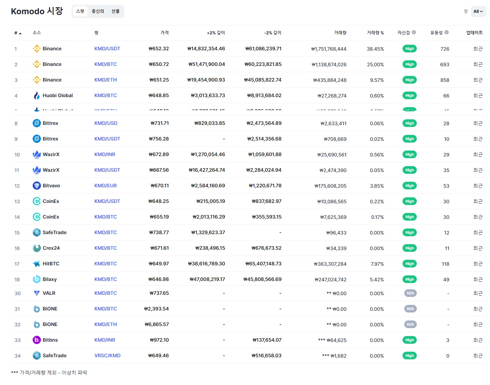Open the Bitvavo KMD/EUR pair link
Screen dimensions: 490x385
(105, 186)
